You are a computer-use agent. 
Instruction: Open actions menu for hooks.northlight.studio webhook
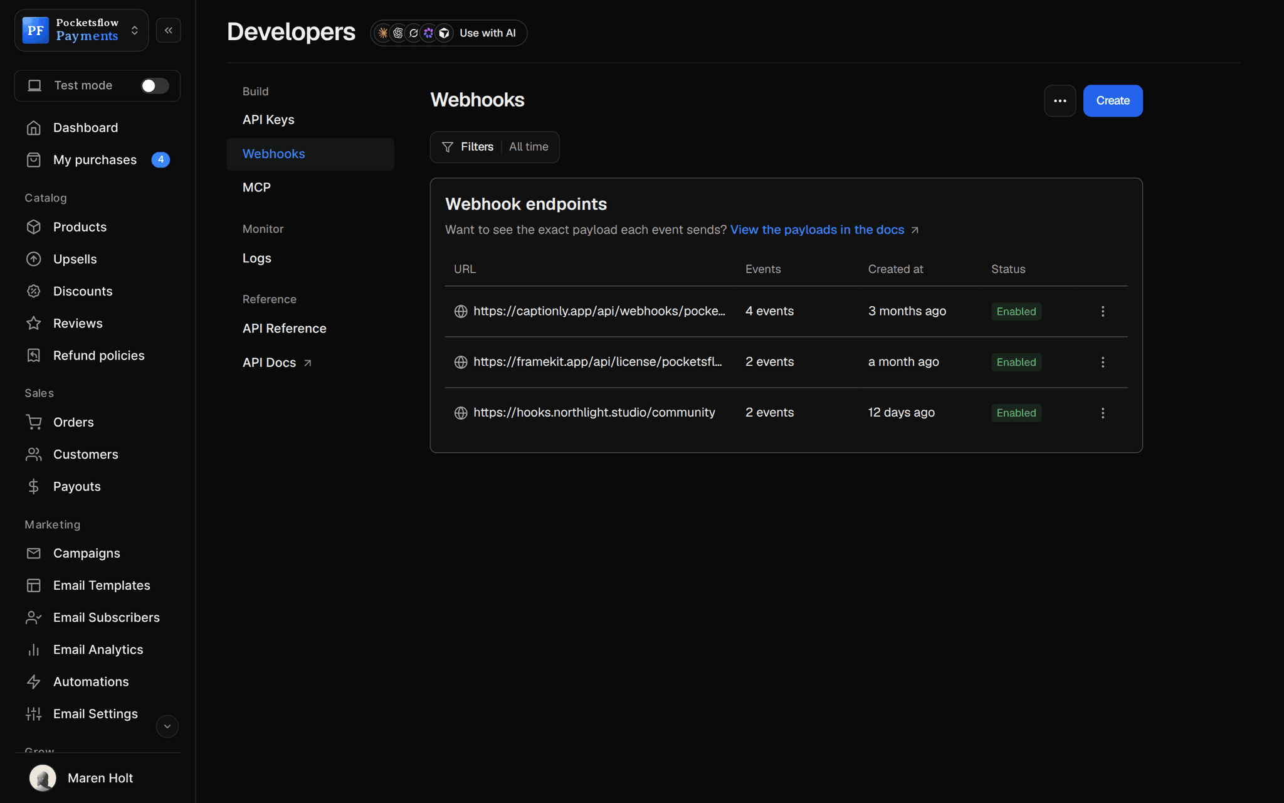[x=1103, y=413]
